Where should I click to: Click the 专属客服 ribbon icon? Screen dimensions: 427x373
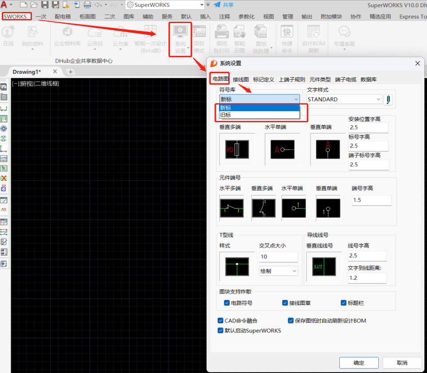345,37
